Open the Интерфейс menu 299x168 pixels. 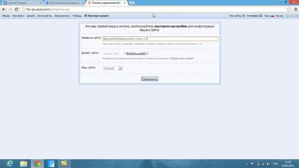point(253,16)
